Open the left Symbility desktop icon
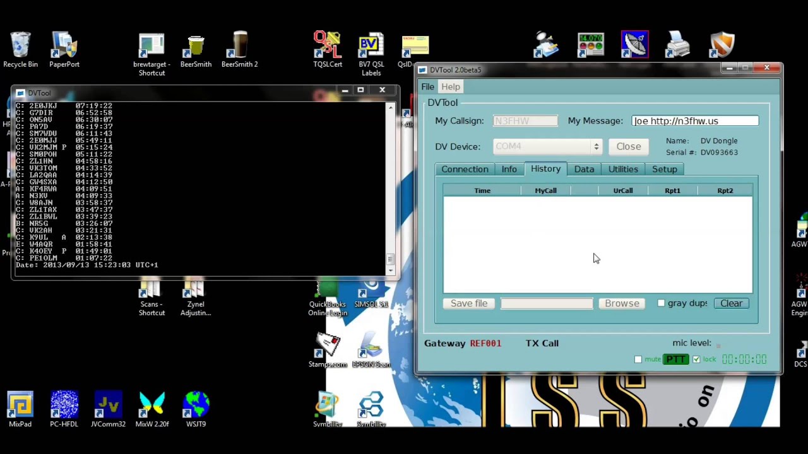808x454 pixels. click(x=328, y=409)
